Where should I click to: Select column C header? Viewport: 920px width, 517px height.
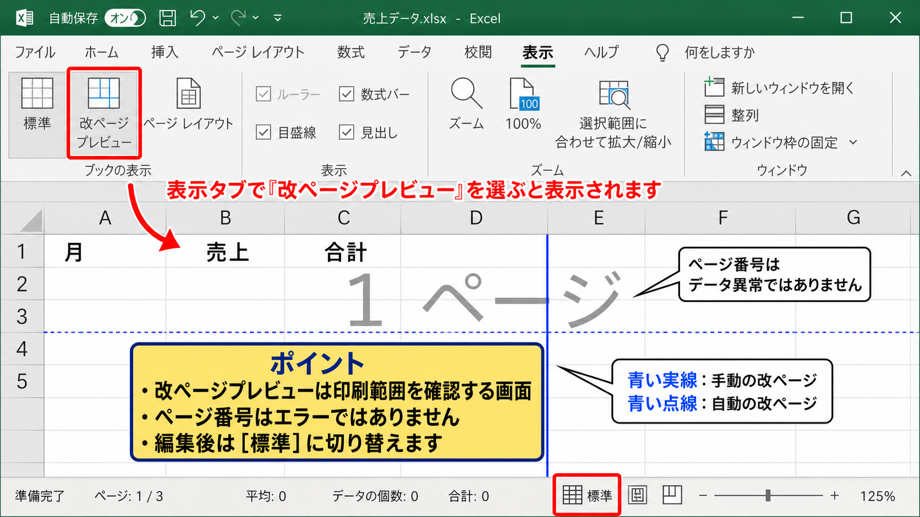(x=343, y=218)
